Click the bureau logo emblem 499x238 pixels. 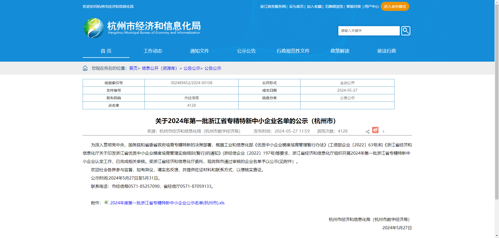(x=94, y=28)
